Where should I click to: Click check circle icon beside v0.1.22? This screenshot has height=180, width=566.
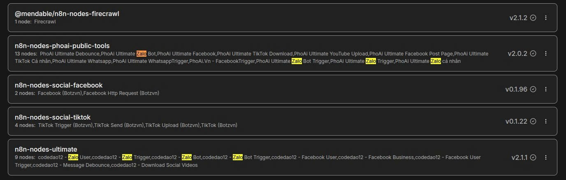[533, 121]
